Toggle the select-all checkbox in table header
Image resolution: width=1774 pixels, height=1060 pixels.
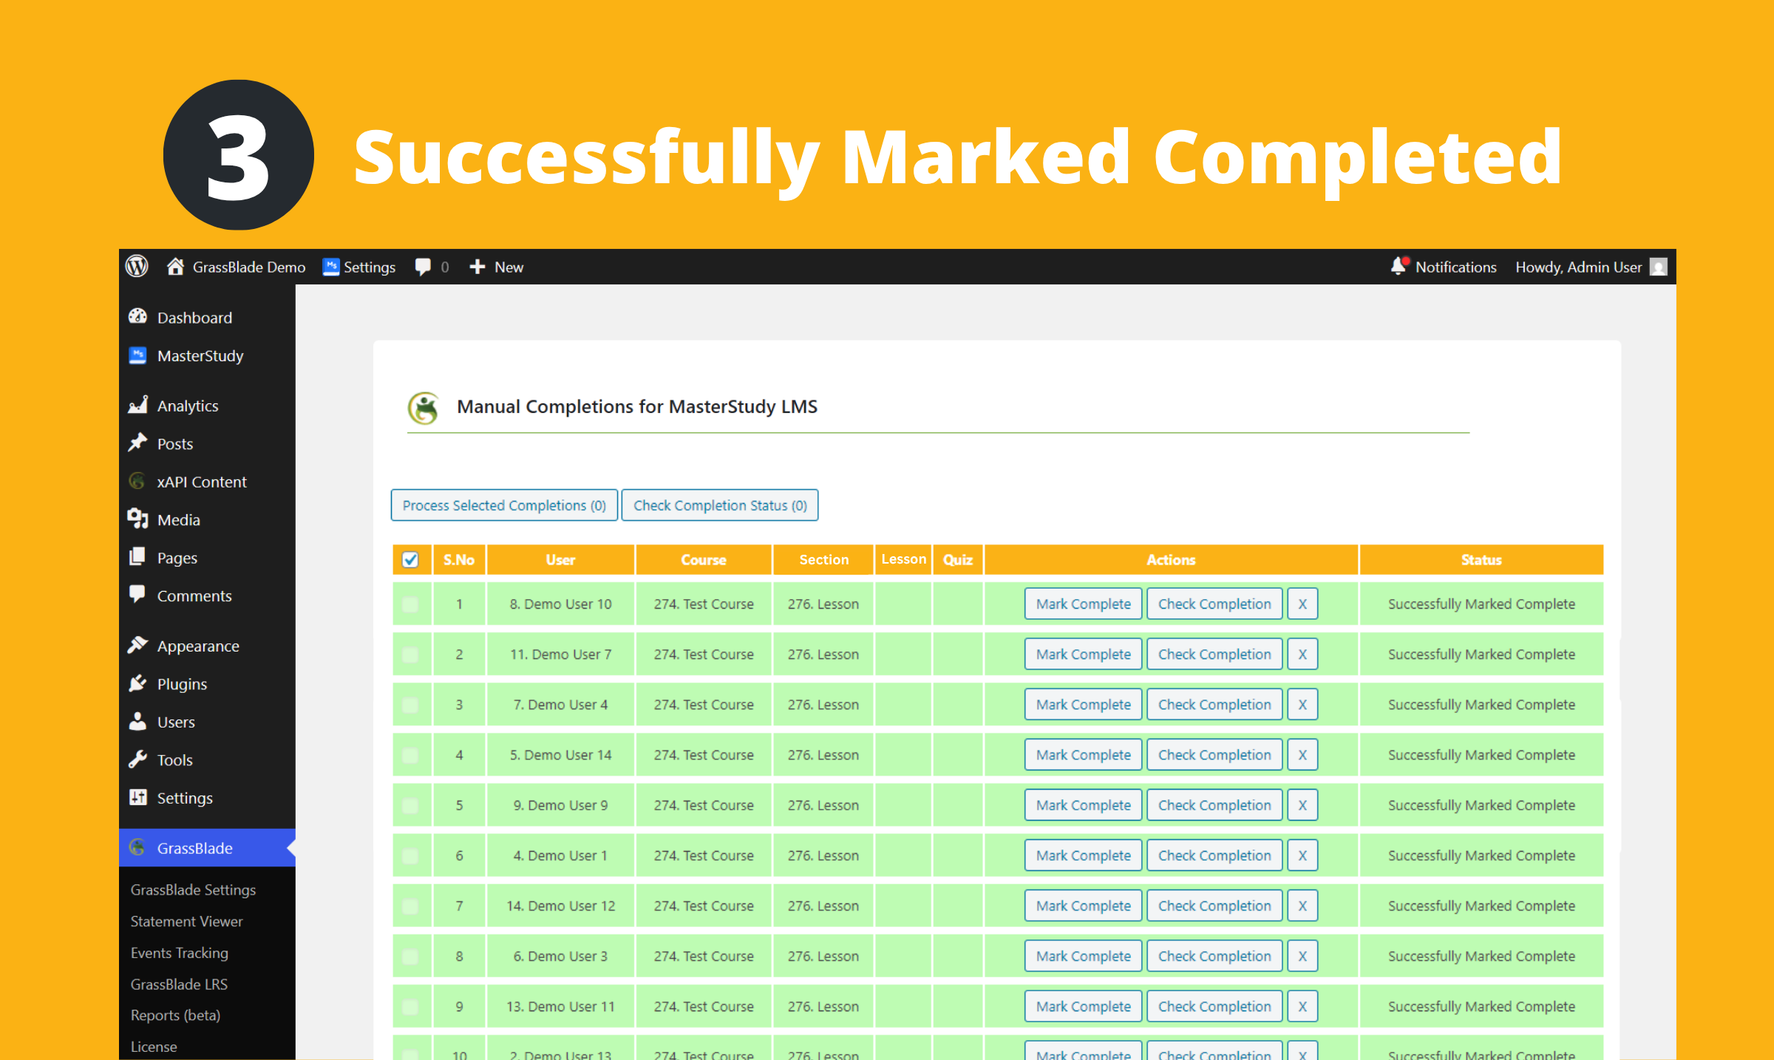click(410, 560)
